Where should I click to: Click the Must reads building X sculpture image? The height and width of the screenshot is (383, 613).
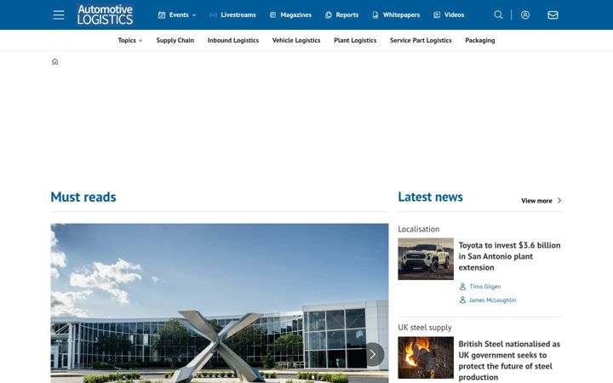coord(220,303)
